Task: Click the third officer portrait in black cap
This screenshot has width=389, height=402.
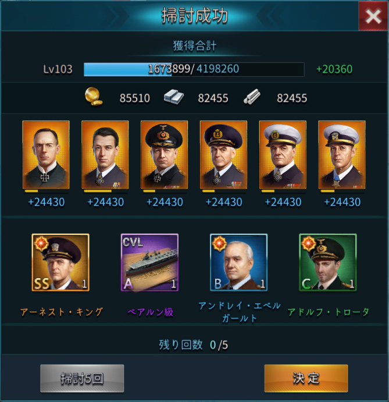Action: pyautogui.click(x=164, y=155)
